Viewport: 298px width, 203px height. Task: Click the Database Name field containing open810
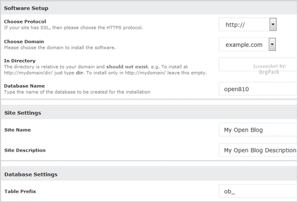(x=258, y=89)
